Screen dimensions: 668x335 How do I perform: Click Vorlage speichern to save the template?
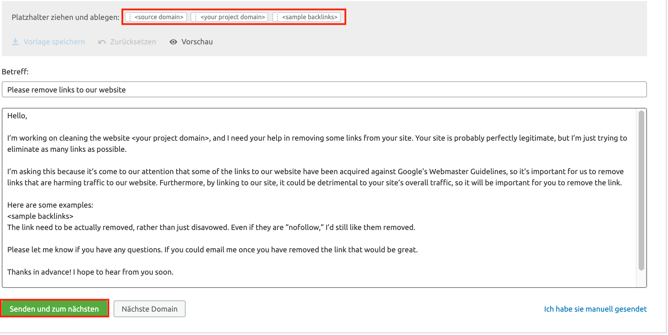coord(54,42)
